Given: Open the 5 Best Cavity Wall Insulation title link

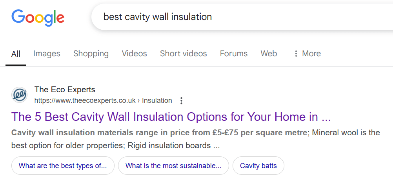Looking at the screenshot, I should 171,117.
